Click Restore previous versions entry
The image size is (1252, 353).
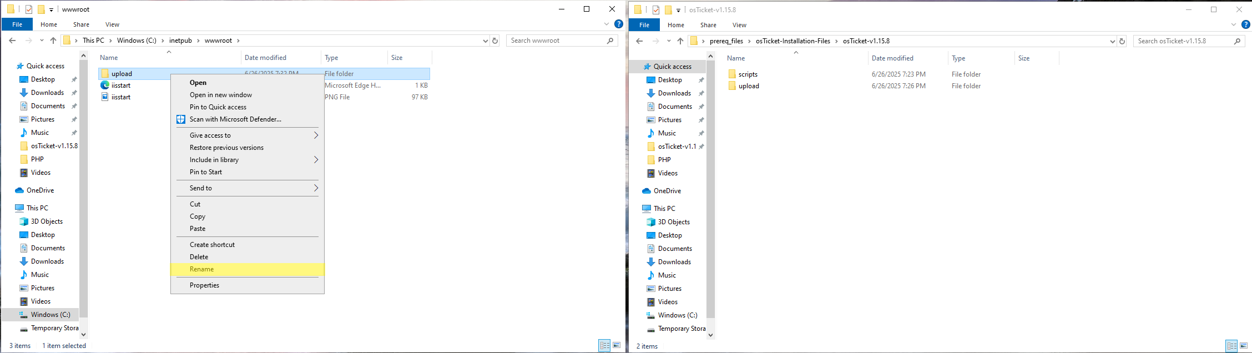coord(248,148)
